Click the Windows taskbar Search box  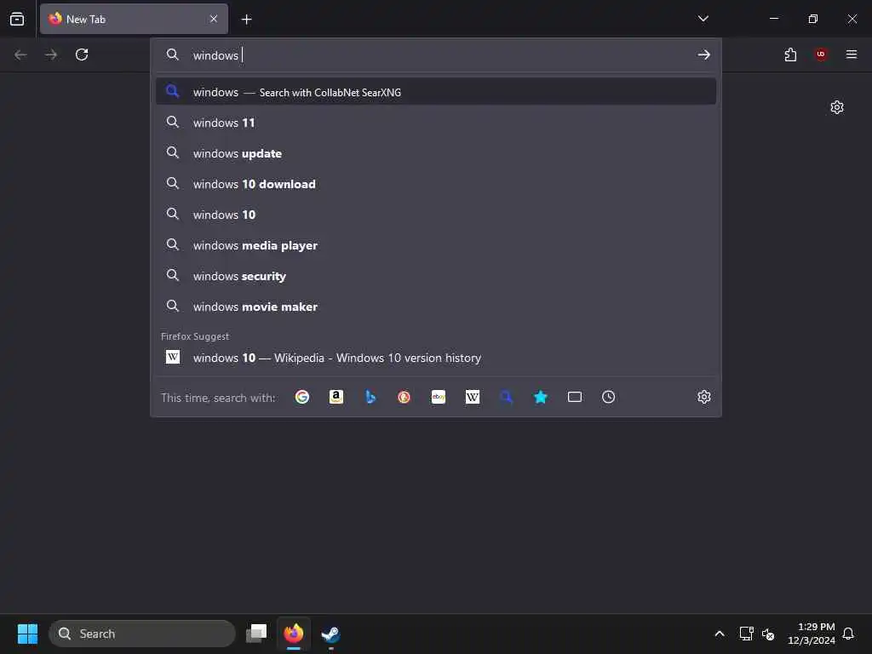142,634
